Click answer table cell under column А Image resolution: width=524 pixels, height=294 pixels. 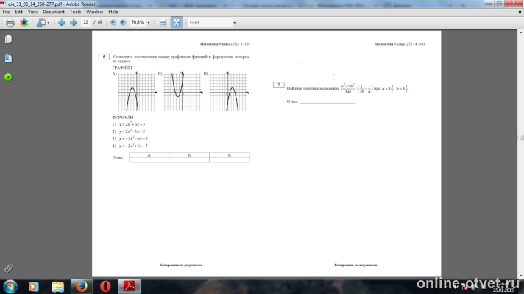pyautogui.click(x=149, y=159)
